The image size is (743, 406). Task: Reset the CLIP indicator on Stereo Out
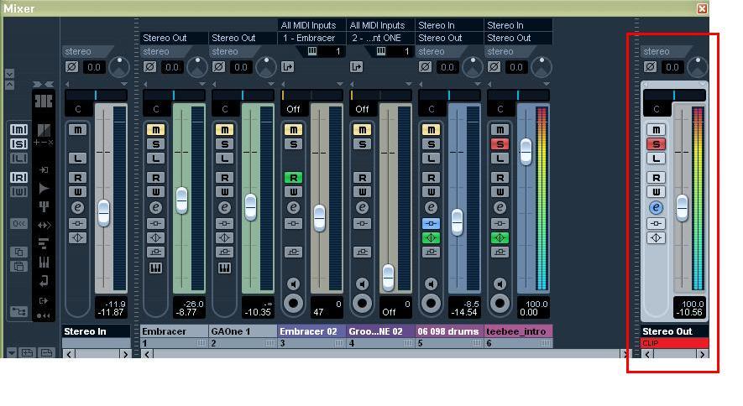pos(674,343)
